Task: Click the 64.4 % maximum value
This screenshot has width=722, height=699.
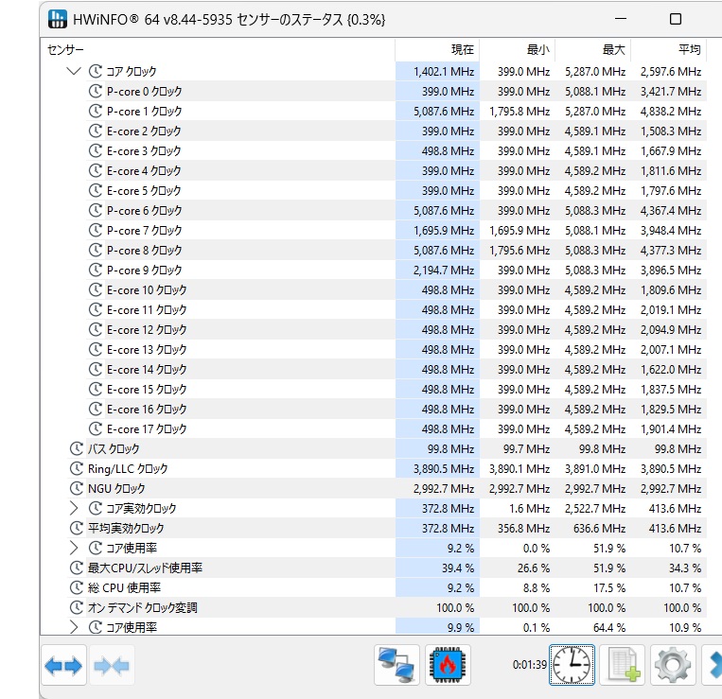Action: pos(609,628)
